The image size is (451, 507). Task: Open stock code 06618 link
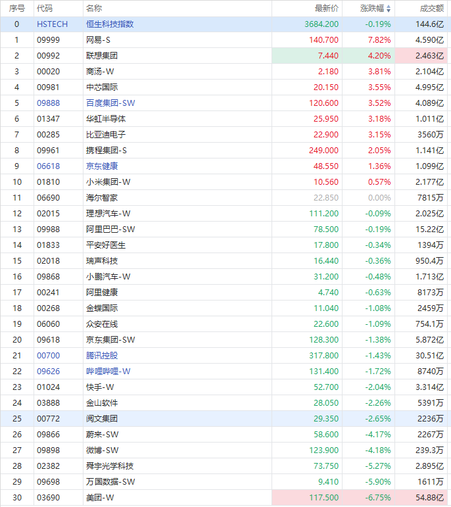49,166
